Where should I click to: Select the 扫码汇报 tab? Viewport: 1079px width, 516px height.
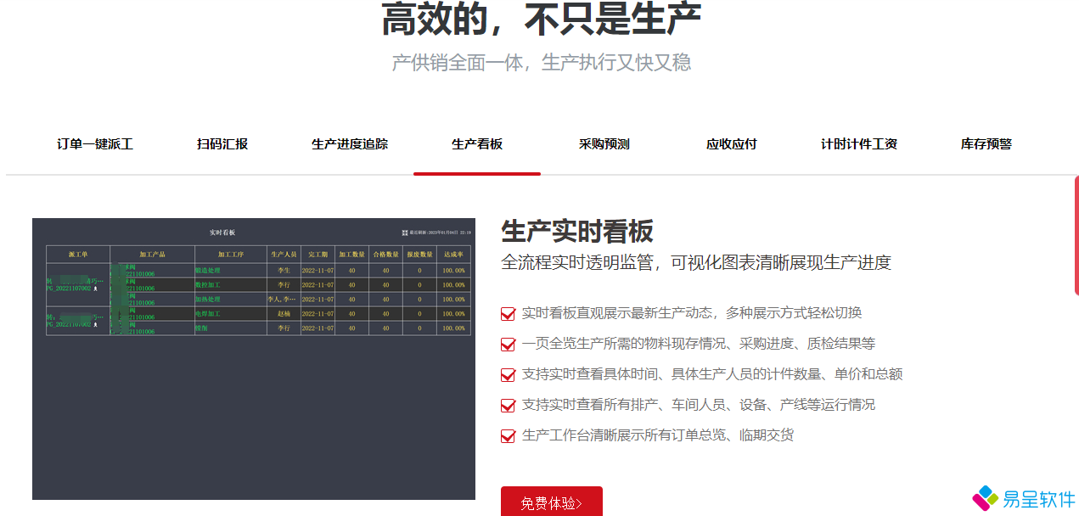(x=222, y=144)
